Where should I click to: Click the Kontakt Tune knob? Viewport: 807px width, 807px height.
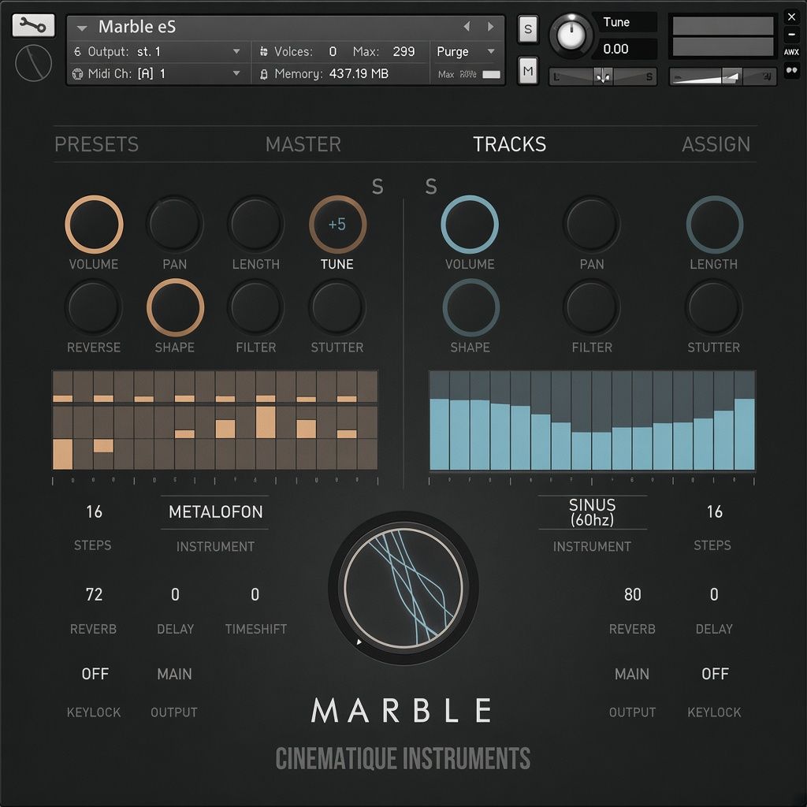coord(571,35)
